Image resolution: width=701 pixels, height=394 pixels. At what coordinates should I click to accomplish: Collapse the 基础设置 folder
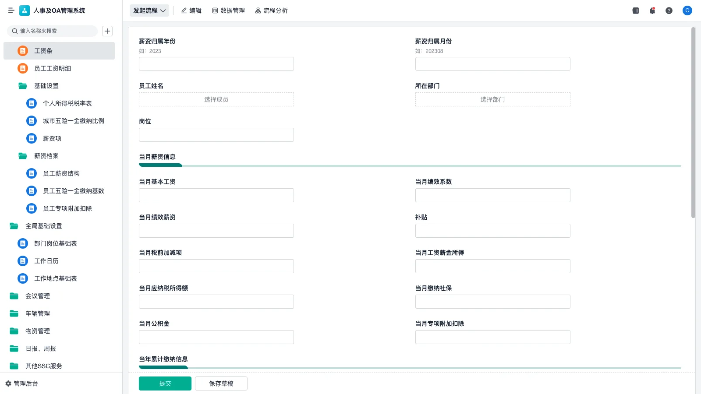tap(23, 86)
